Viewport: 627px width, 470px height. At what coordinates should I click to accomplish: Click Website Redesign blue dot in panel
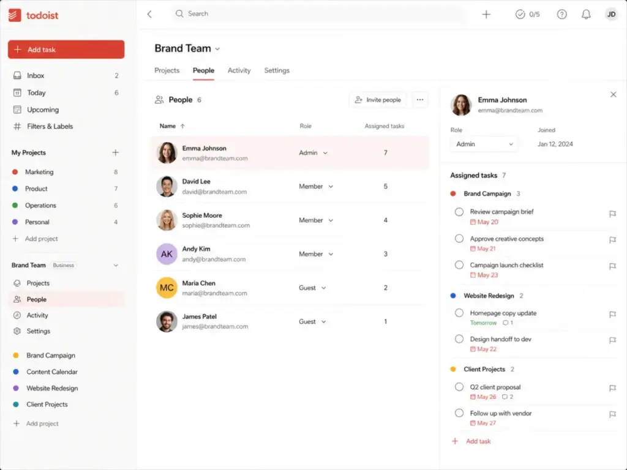[x=453, y=296]
